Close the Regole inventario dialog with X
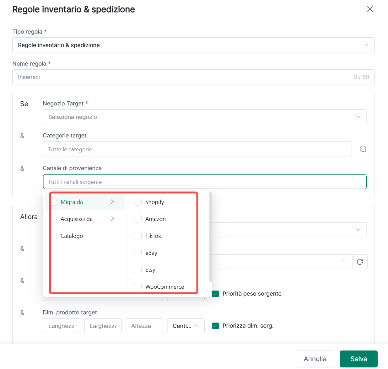Image resolution: width=388 pixels, height=369 pixels. 370,9
